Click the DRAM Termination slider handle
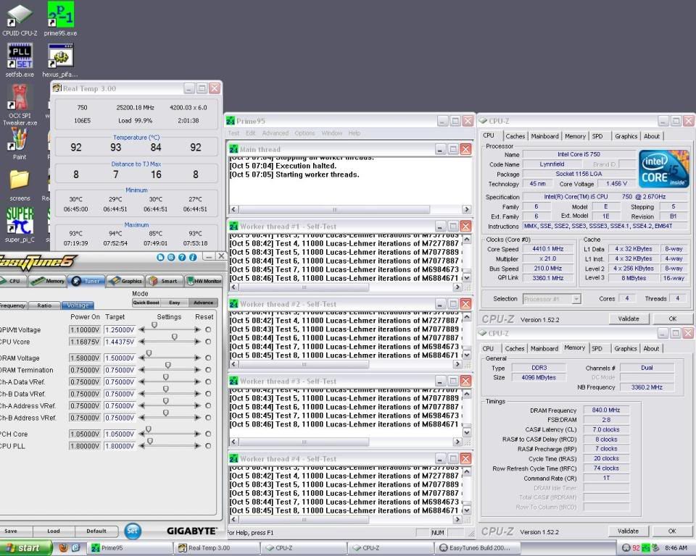The image size is (696, 556). (x=167, y=366)
